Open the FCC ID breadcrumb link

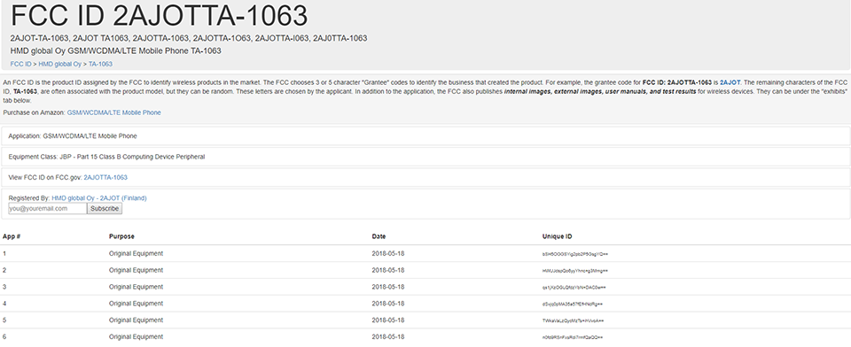pos(20,64)
